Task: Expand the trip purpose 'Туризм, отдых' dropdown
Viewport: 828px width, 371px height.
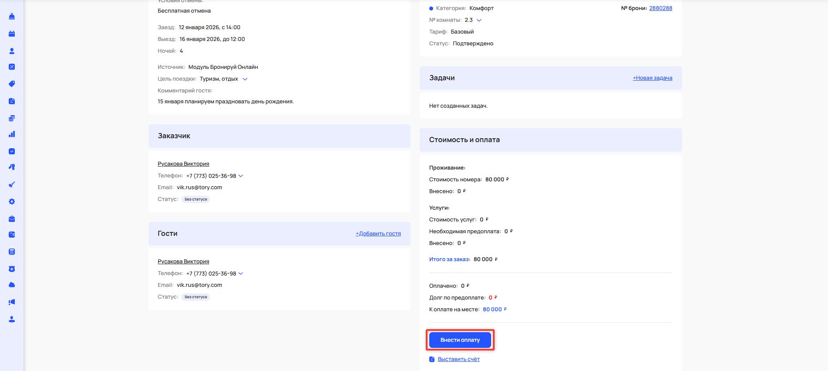Action: coord(245,79)
